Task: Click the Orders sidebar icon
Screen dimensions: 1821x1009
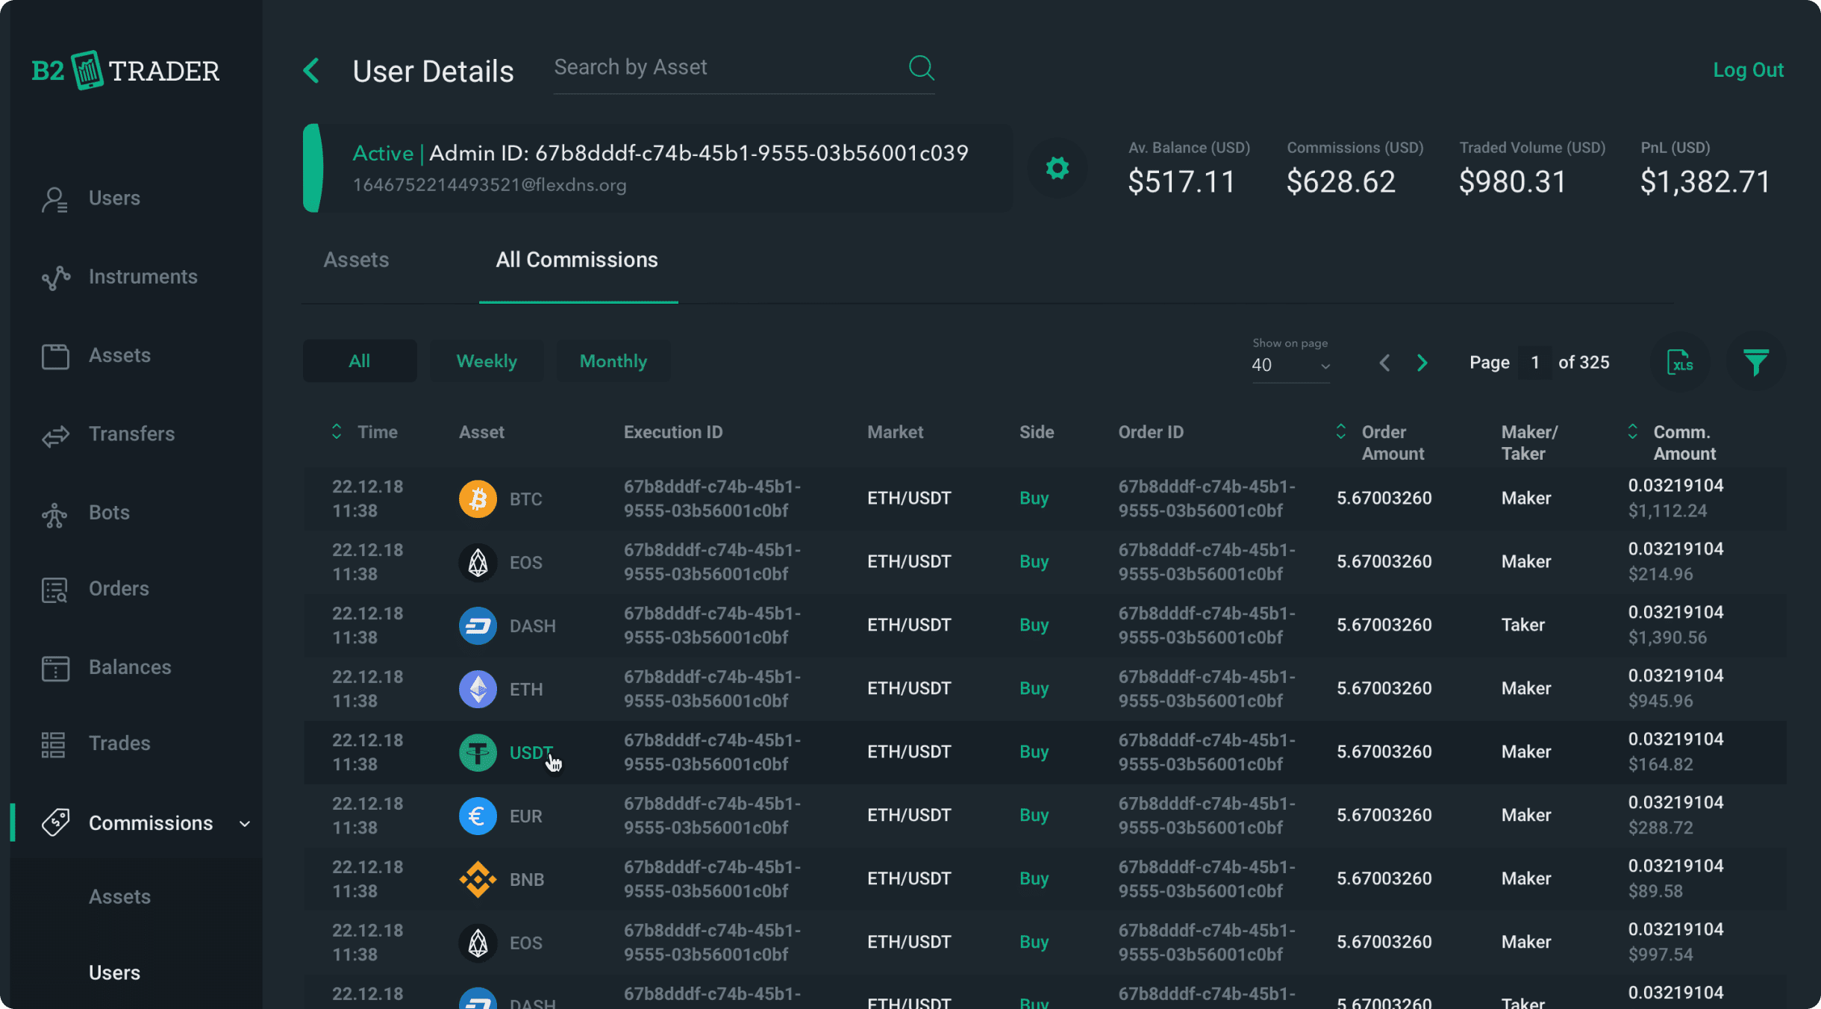Action: [x=54, y=589]
